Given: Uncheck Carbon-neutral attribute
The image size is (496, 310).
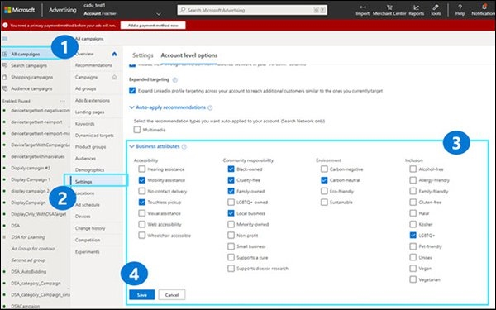Looking at the screenshot, I should point(324,180).
